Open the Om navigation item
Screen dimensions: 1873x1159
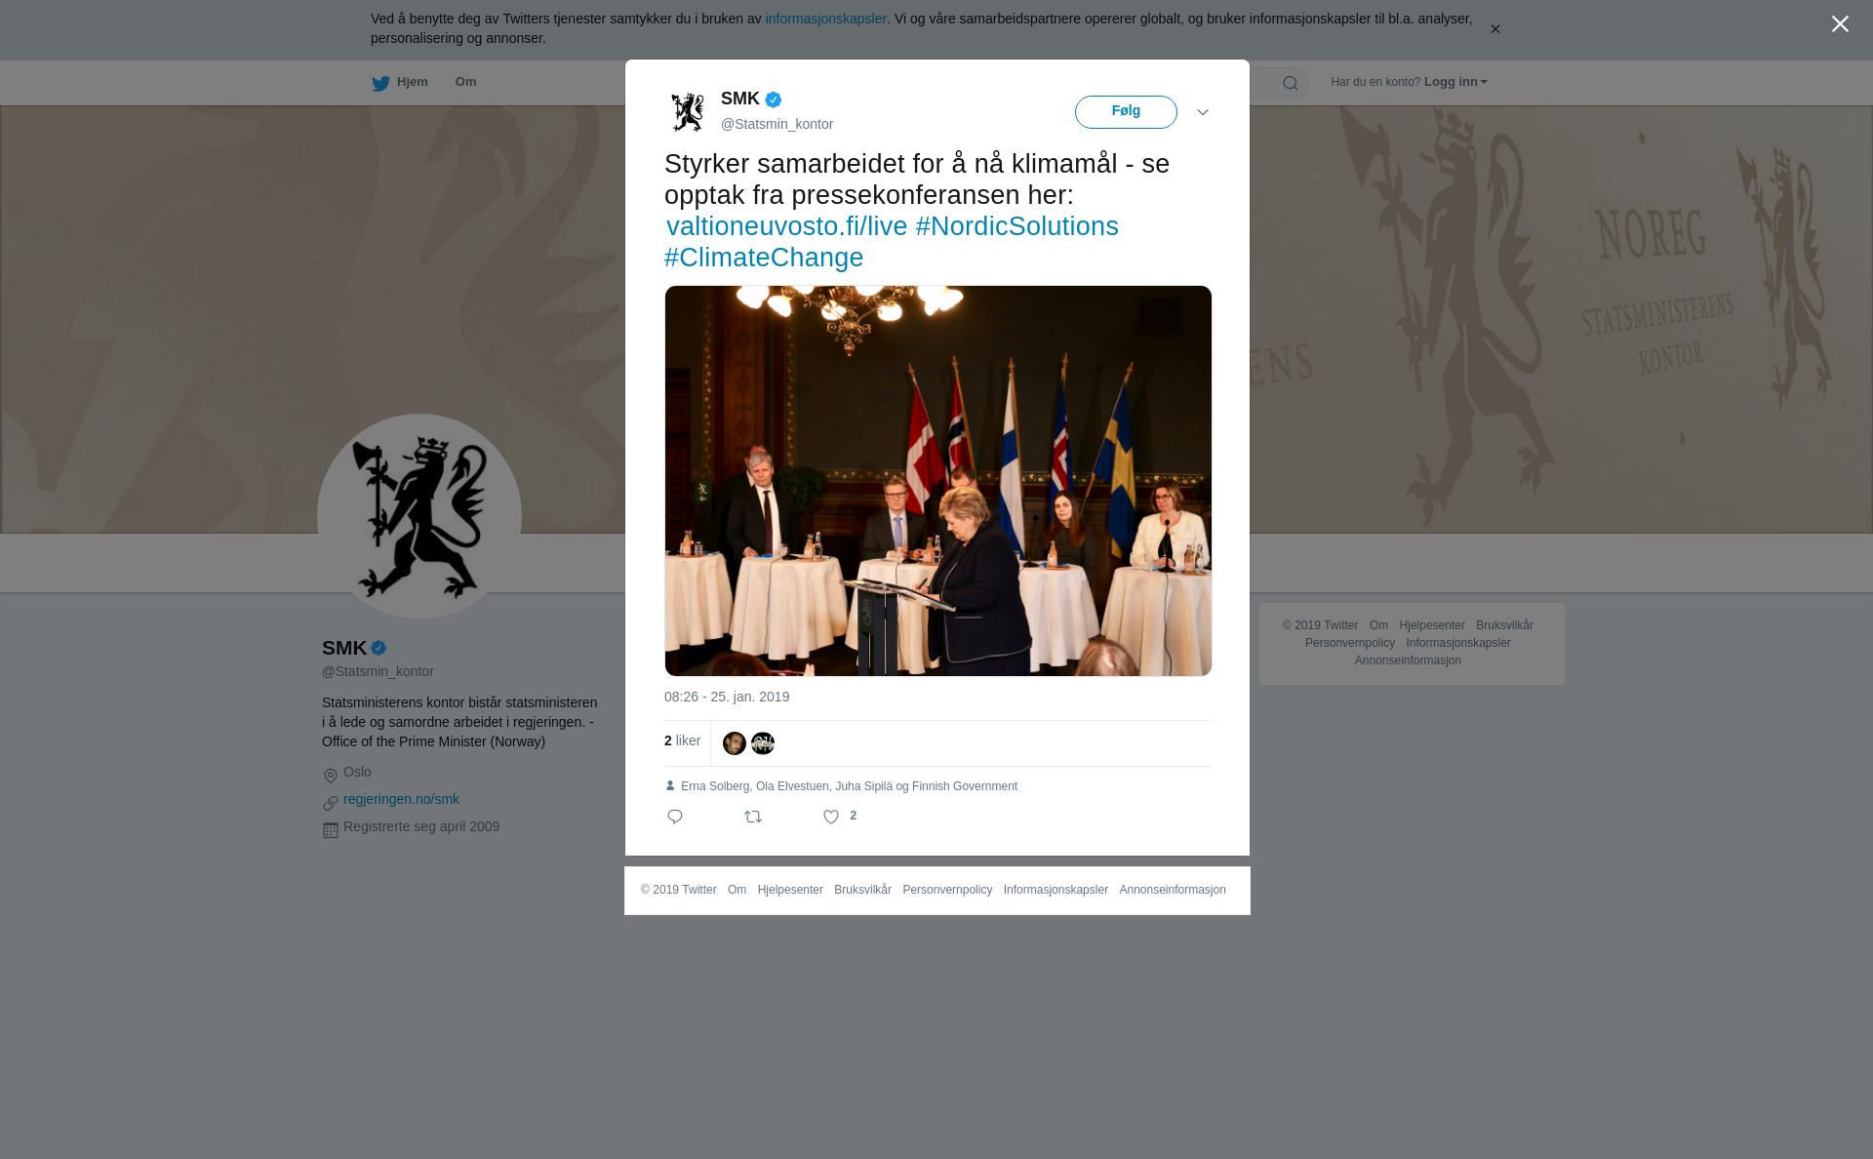coord(466,82)
